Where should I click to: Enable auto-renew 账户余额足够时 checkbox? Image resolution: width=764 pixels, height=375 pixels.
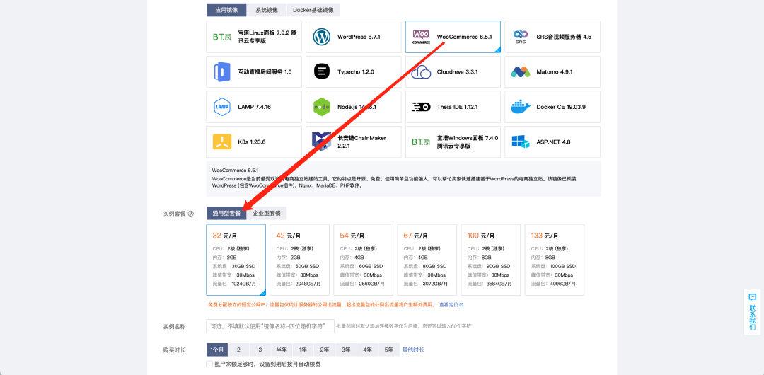pos(209,364)
